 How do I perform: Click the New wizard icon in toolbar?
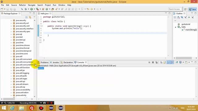[2, 9]
